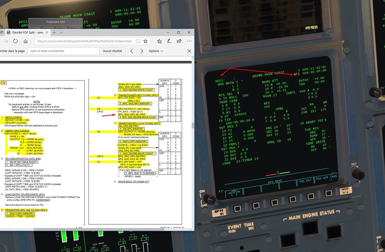385x252 pixels.
Task: Open the favorites hub in the browser toolbar
Action: point(159,41)
